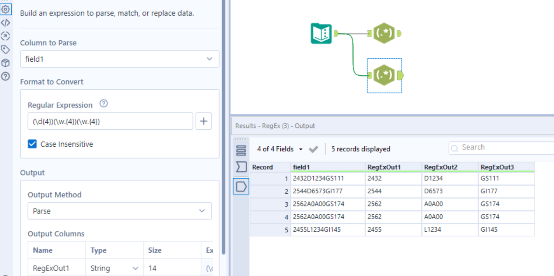Select the upper RegEx tool node
The height and width of the screenshot is (276, 554).
pyautogui.click(x=384, y=33)
